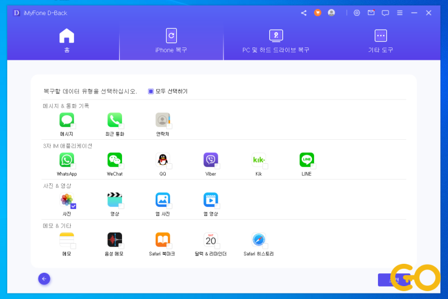448x299 pixels.
Task: Check the 메모 checkbox
Action: coord(73,246)
